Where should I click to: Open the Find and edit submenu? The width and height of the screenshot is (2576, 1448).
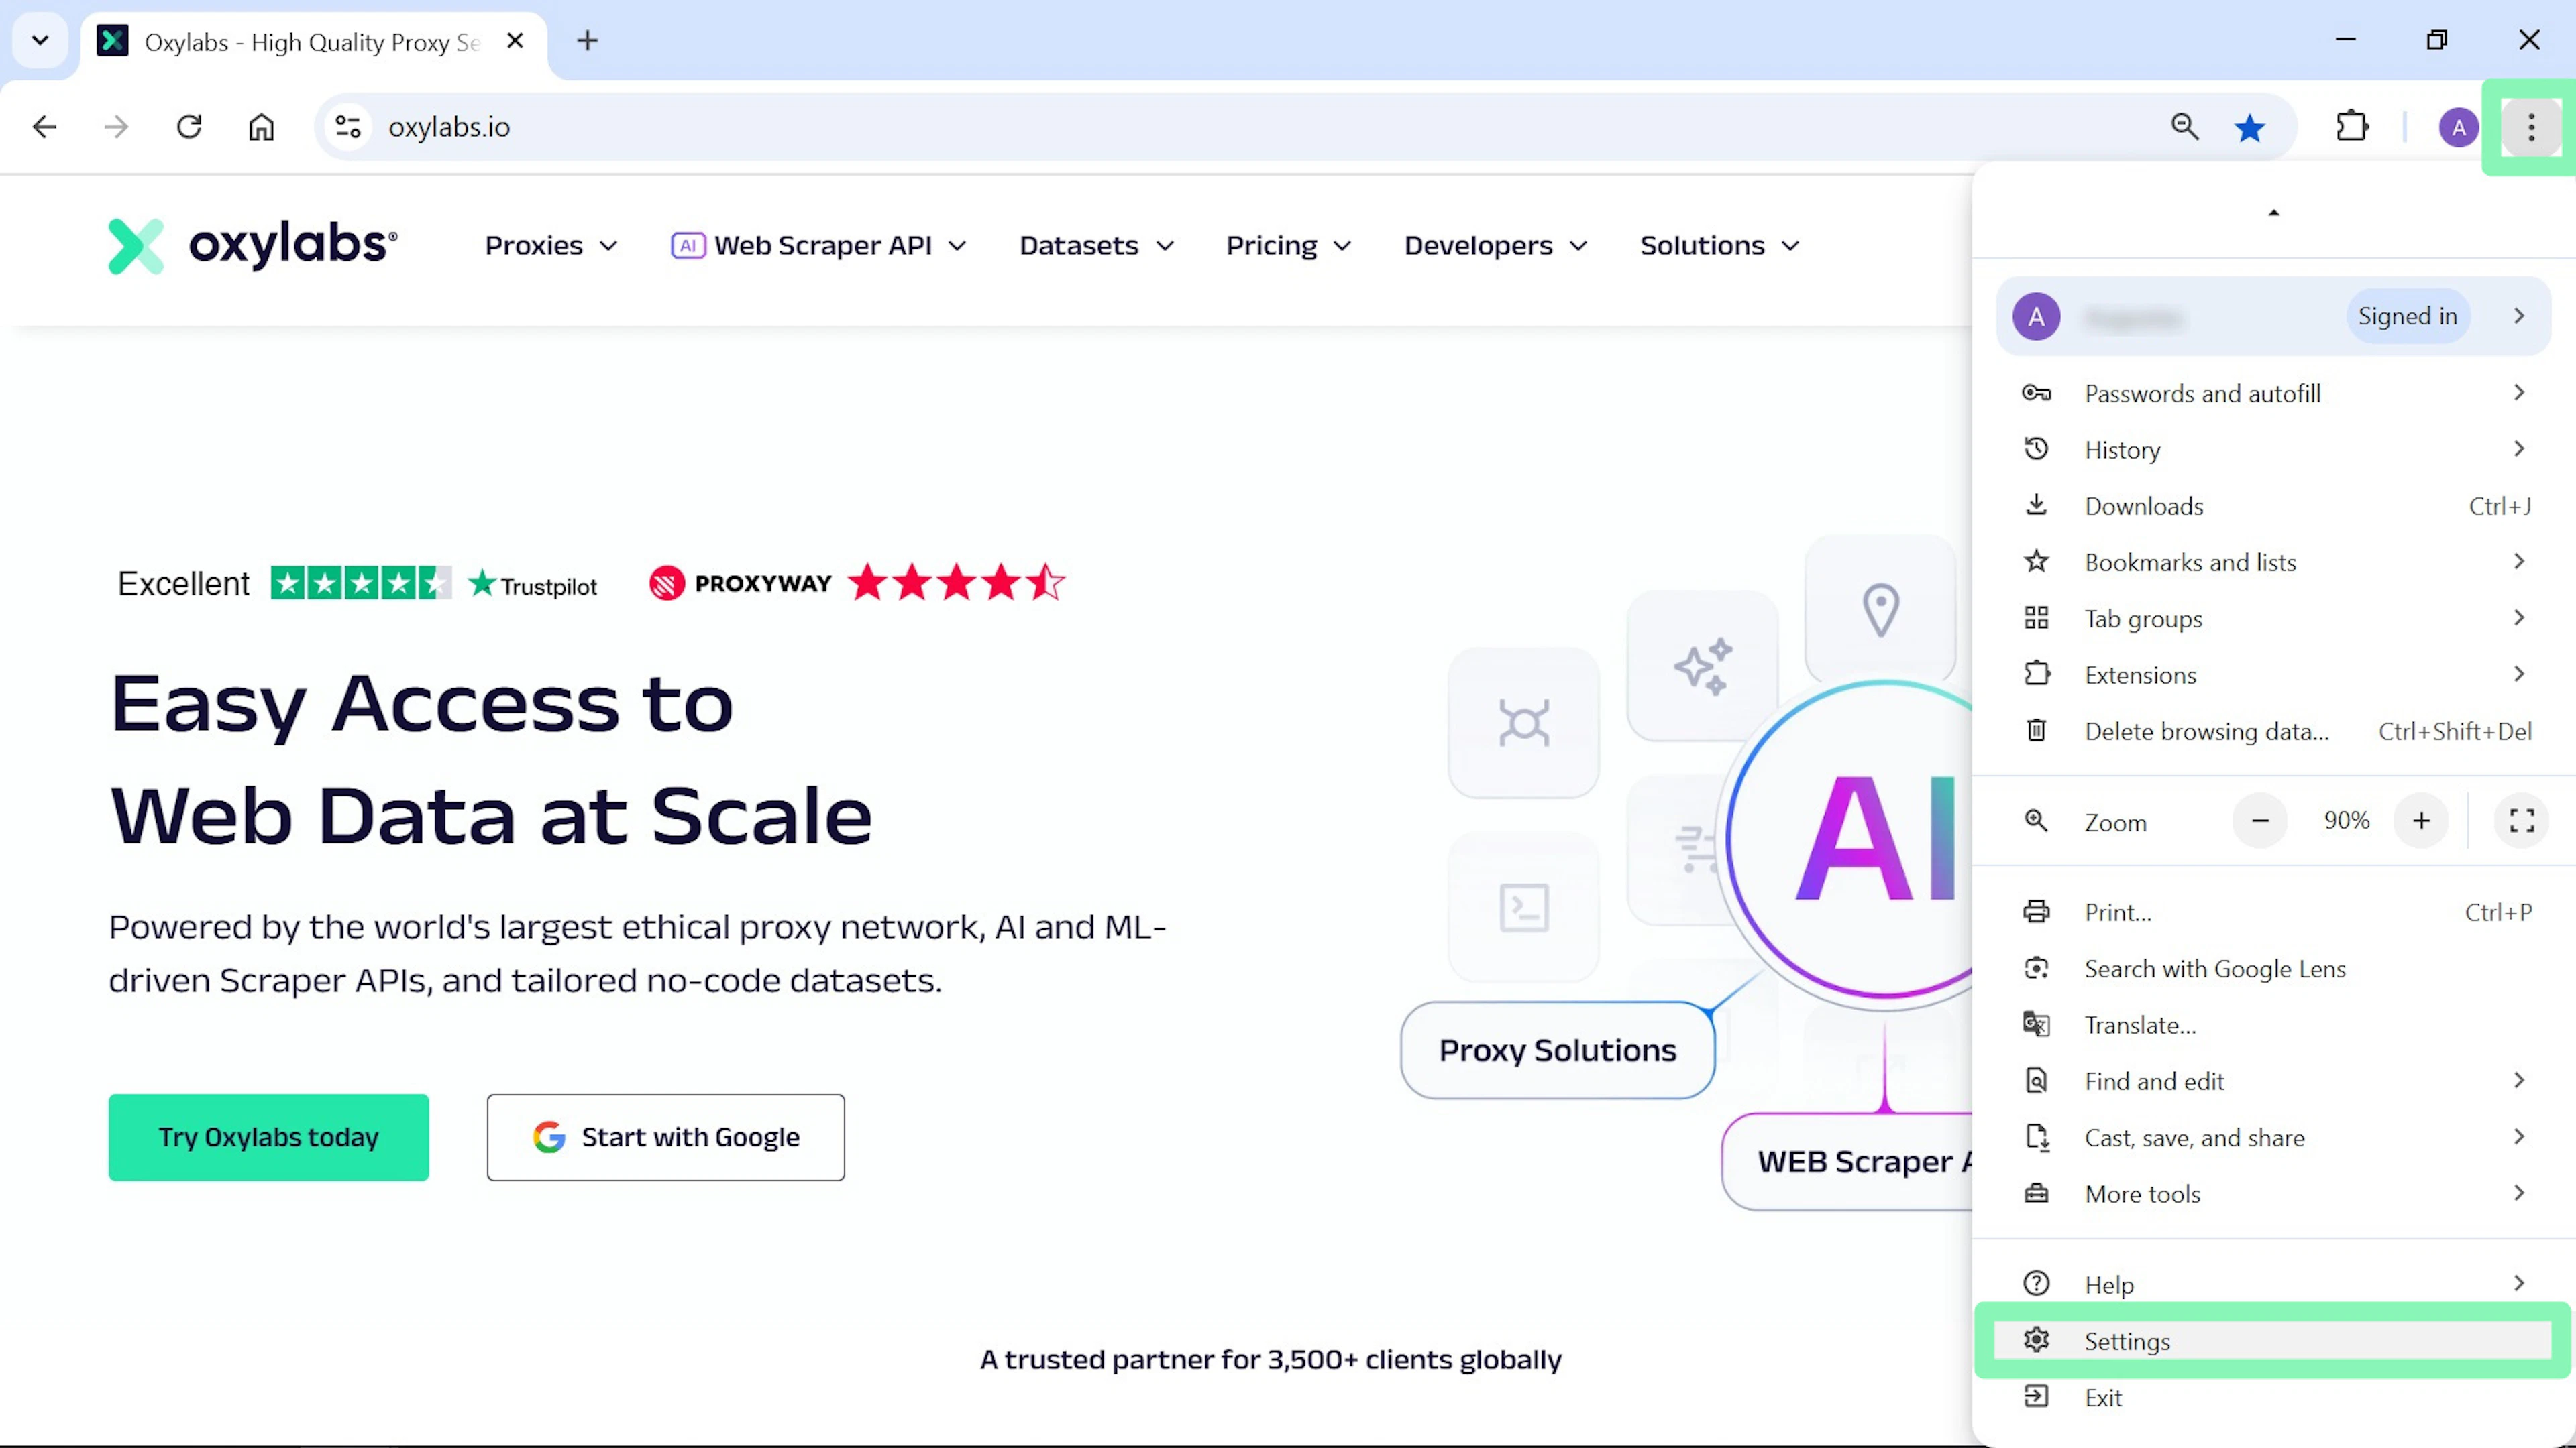(2273, 1081)
